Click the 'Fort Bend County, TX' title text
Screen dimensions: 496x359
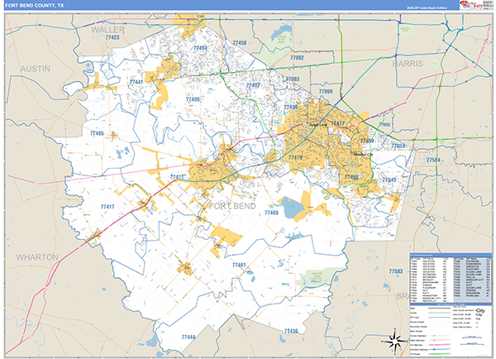point(31,5)
